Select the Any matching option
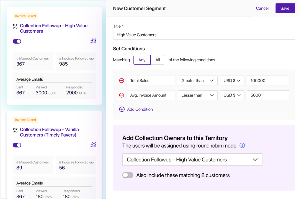This screenshot has width=299, height=199. click(x=142, y=60)
